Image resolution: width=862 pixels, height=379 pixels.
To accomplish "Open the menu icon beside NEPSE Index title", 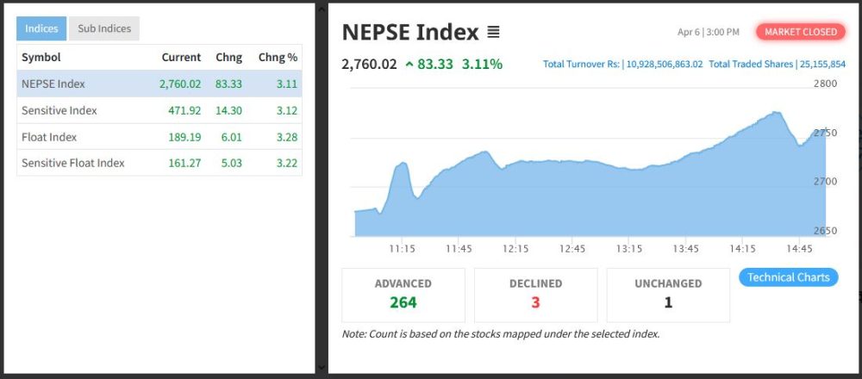I will [493, 33].
